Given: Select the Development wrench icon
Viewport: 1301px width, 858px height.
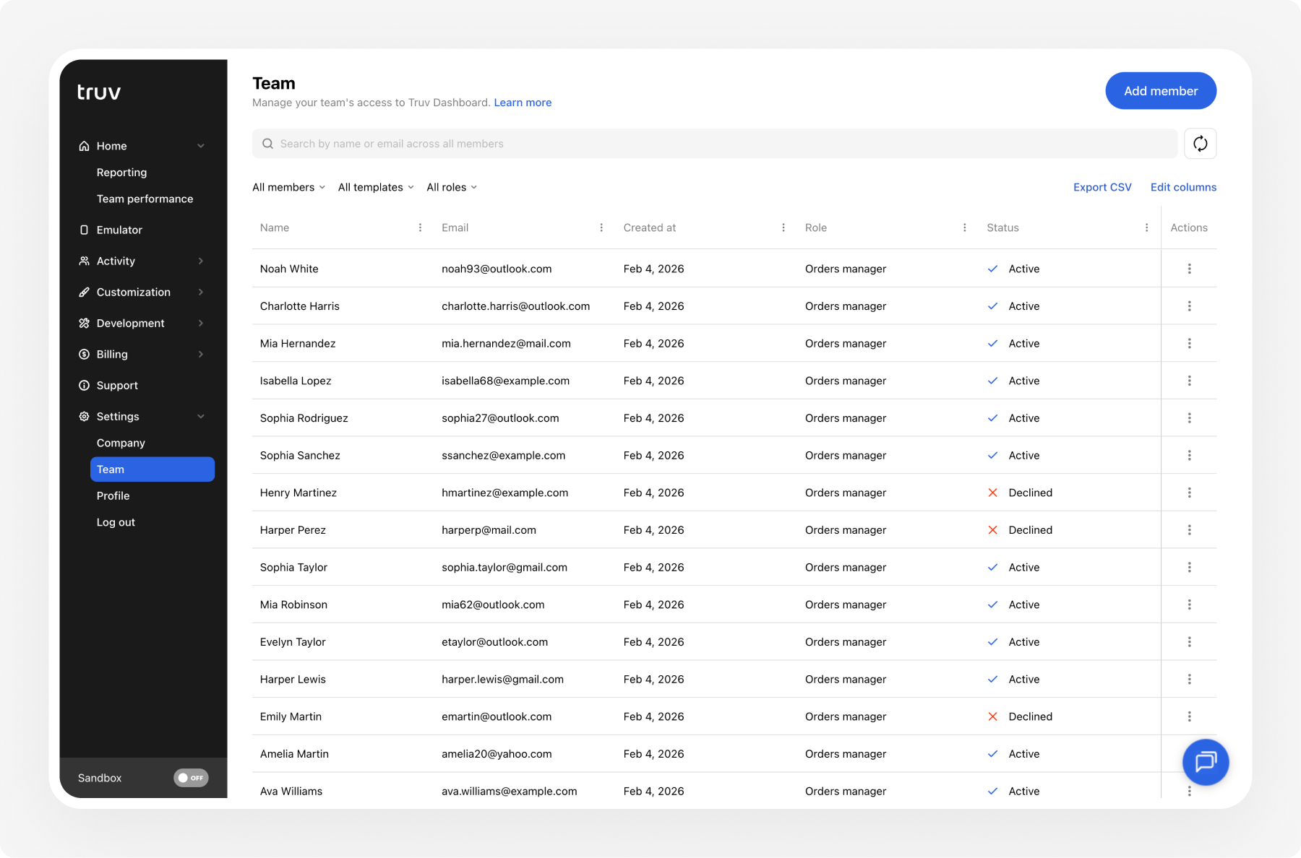Looking at the screenshot, I should pos(84,323).
